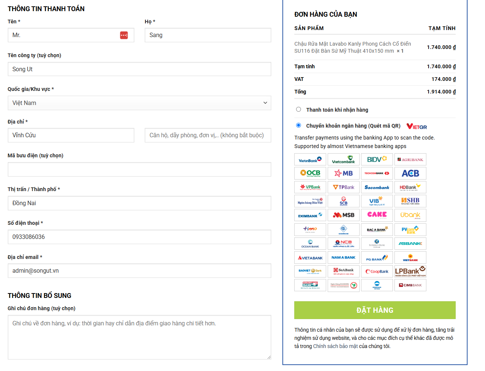
Task: Click the Địa chỉ email field
Action: pos(139,271)
